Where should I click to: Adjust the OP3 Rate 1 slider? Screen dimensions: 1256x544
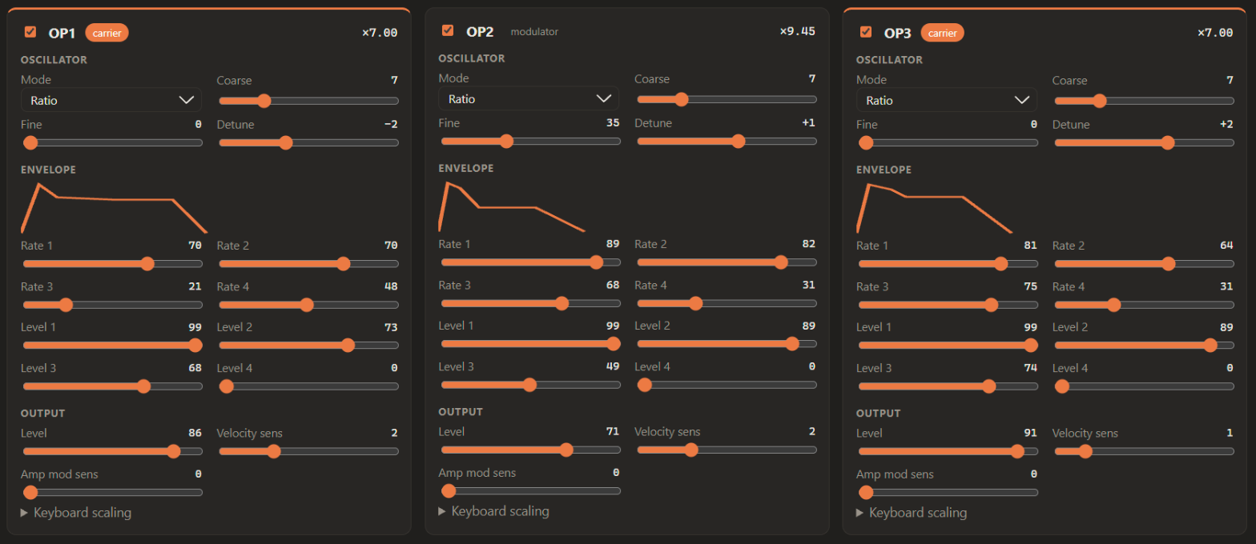pyautogui.click(x=948, y=263)
